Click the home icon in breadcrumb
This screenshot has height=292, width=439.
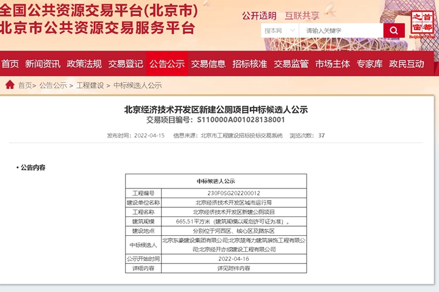pos(10,85)
